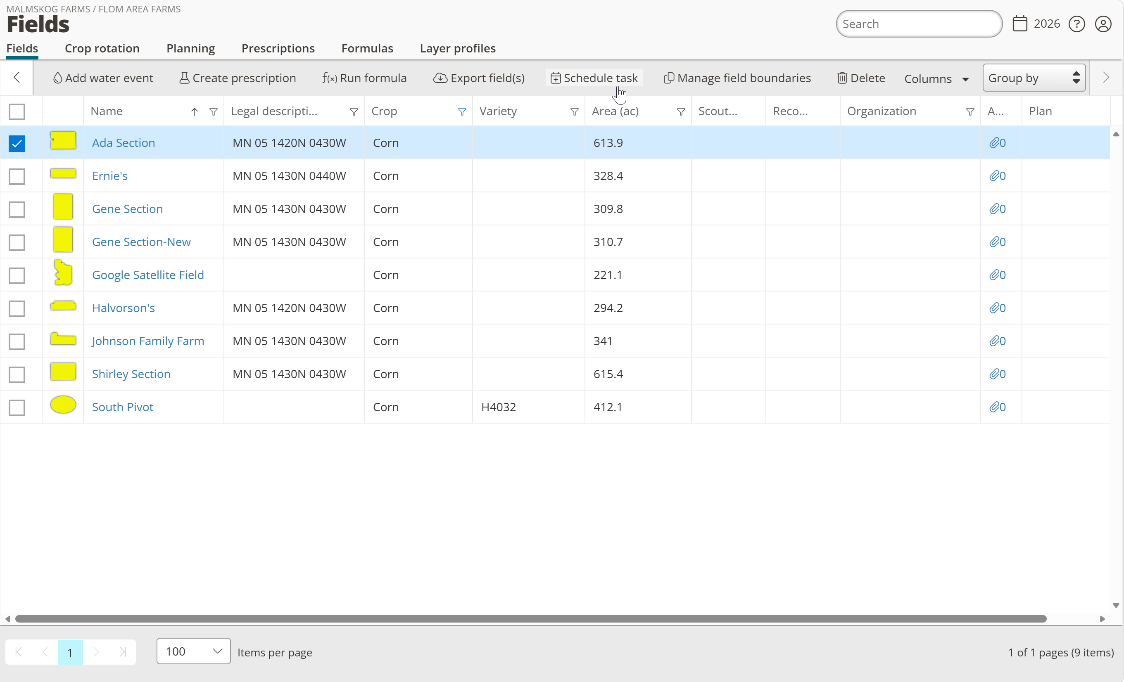
Task: Open the Prescriptions tab
Action: (x=278, y=48)
